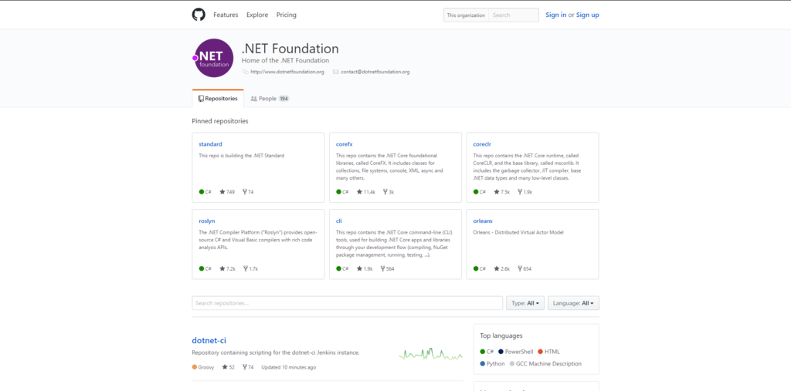Screen dimensions: 791x391
Task: Open Pricing in the top navigation
Action: 287,15
